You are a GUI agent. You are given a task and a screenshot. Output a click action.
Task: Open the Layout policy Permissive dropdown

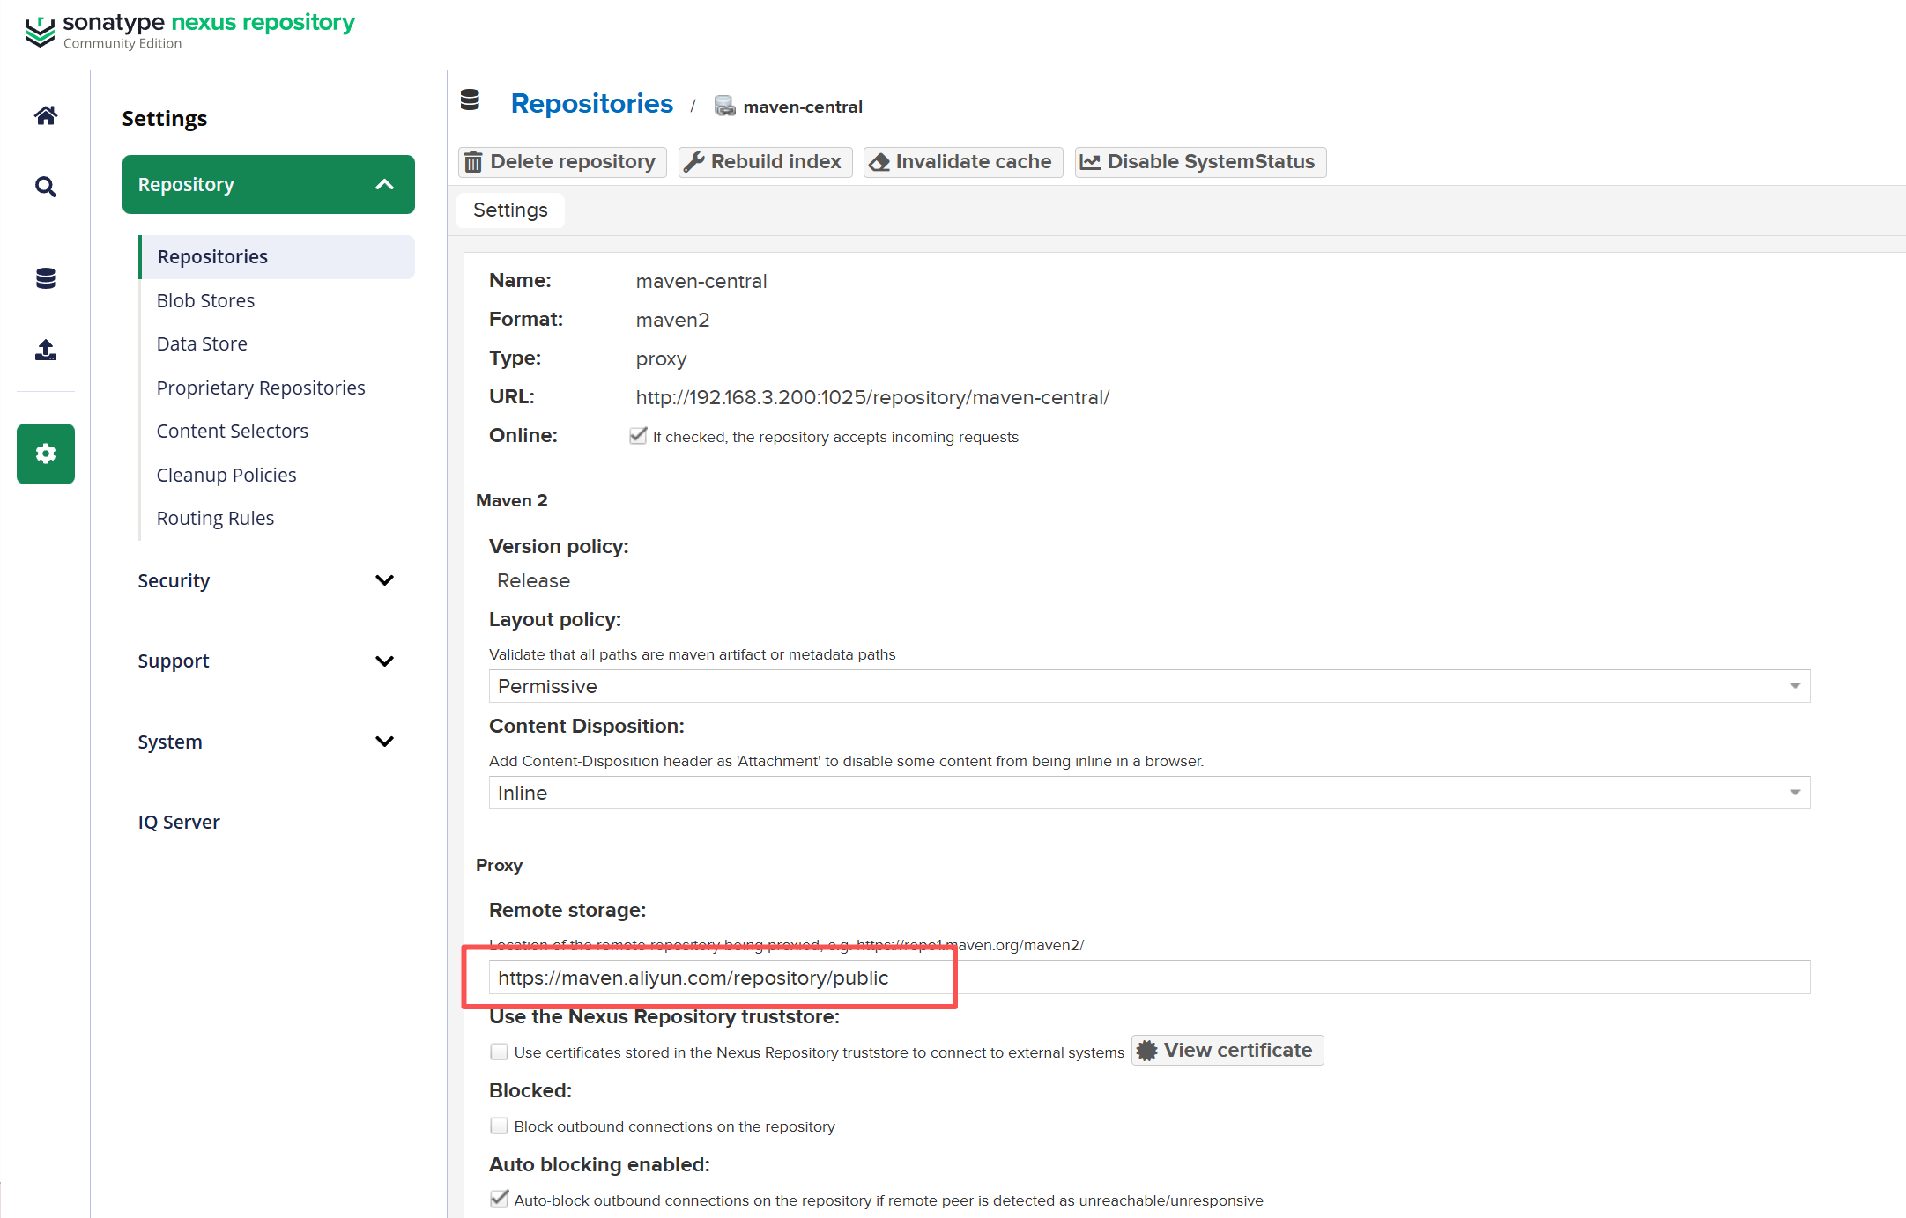(1149, 686)
